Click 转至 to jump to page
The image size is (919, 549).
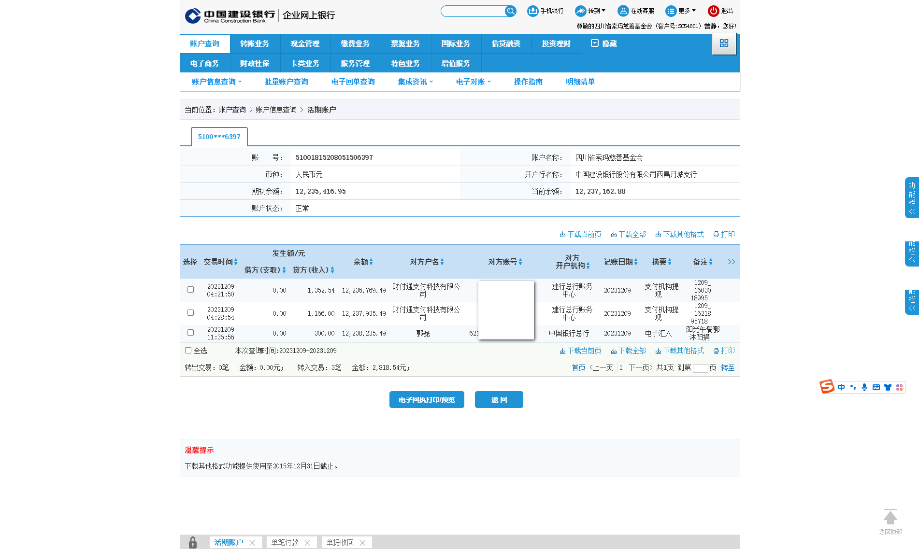(x=728, y=368)
